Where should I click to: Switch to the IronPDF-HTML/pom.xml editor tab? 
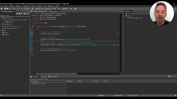[40, 12]
